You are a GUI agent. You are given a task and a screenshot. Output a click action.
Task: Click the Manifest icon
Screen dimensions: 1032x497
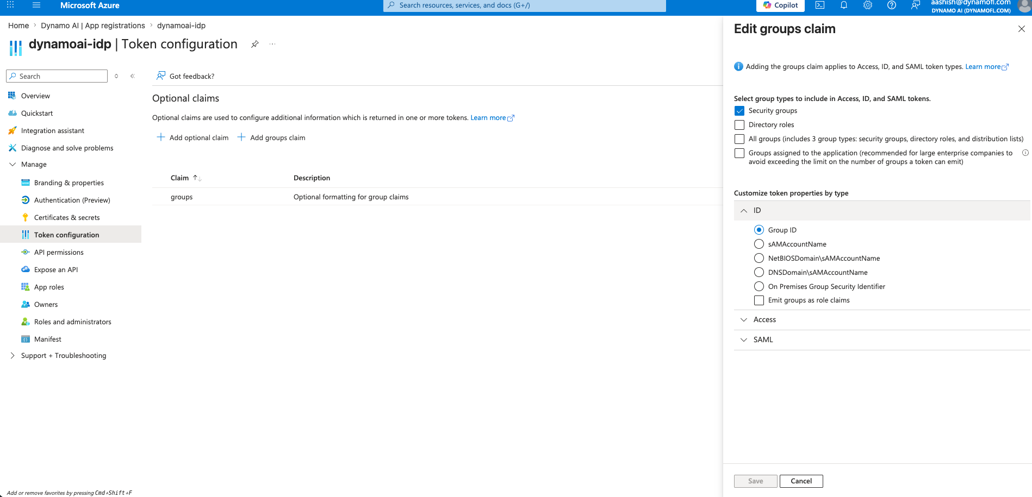click(25, 339)
